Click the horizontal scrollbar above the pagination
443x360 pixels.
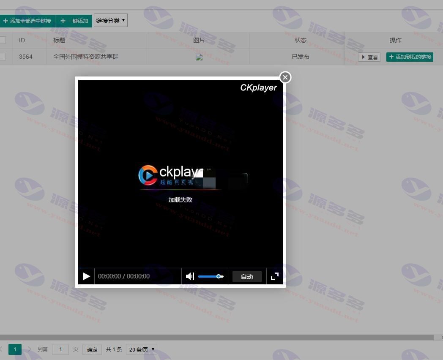click(x=217, y=338)
